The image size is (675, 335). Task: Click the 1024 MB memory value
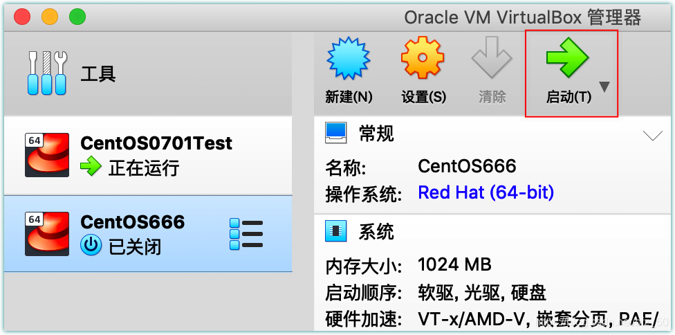454,265
